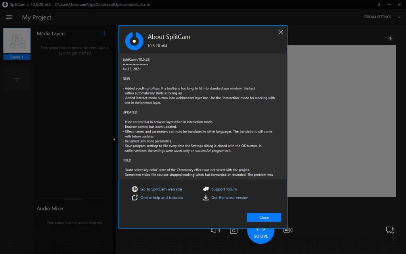Start recording with the REC icon
The height and width of the screenshot is (254, 406).
tap(288, 230)
